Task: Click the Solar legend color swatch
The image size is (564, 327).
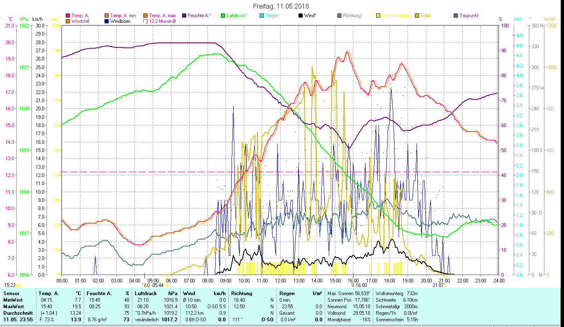Action: pyautogui.click(x=417, y=16)
